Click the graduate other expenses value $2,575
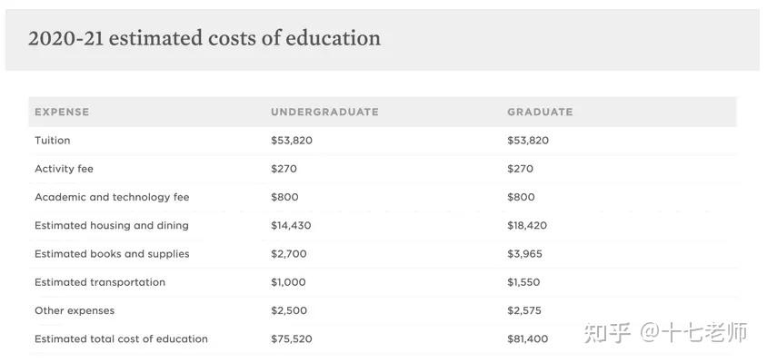The height and width of the screenshot is (363, 767). [523, 310]
